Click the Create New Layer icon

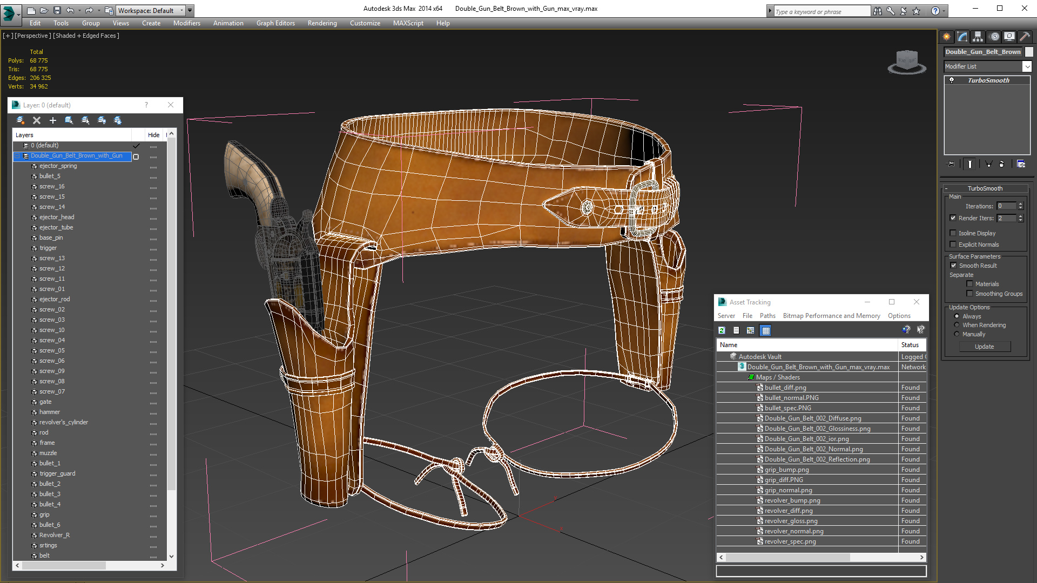point(21,120)
